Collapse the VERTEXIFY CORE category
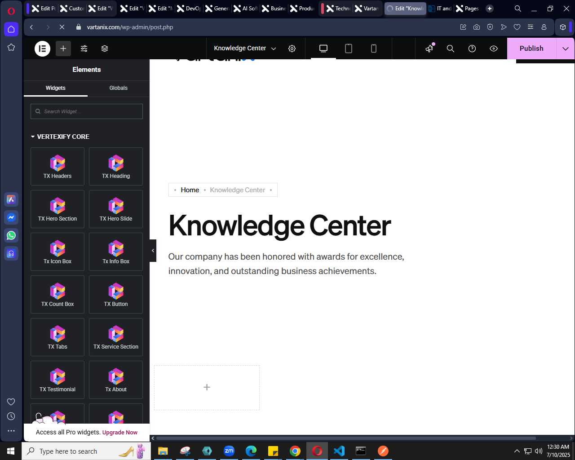 [60, 137]
